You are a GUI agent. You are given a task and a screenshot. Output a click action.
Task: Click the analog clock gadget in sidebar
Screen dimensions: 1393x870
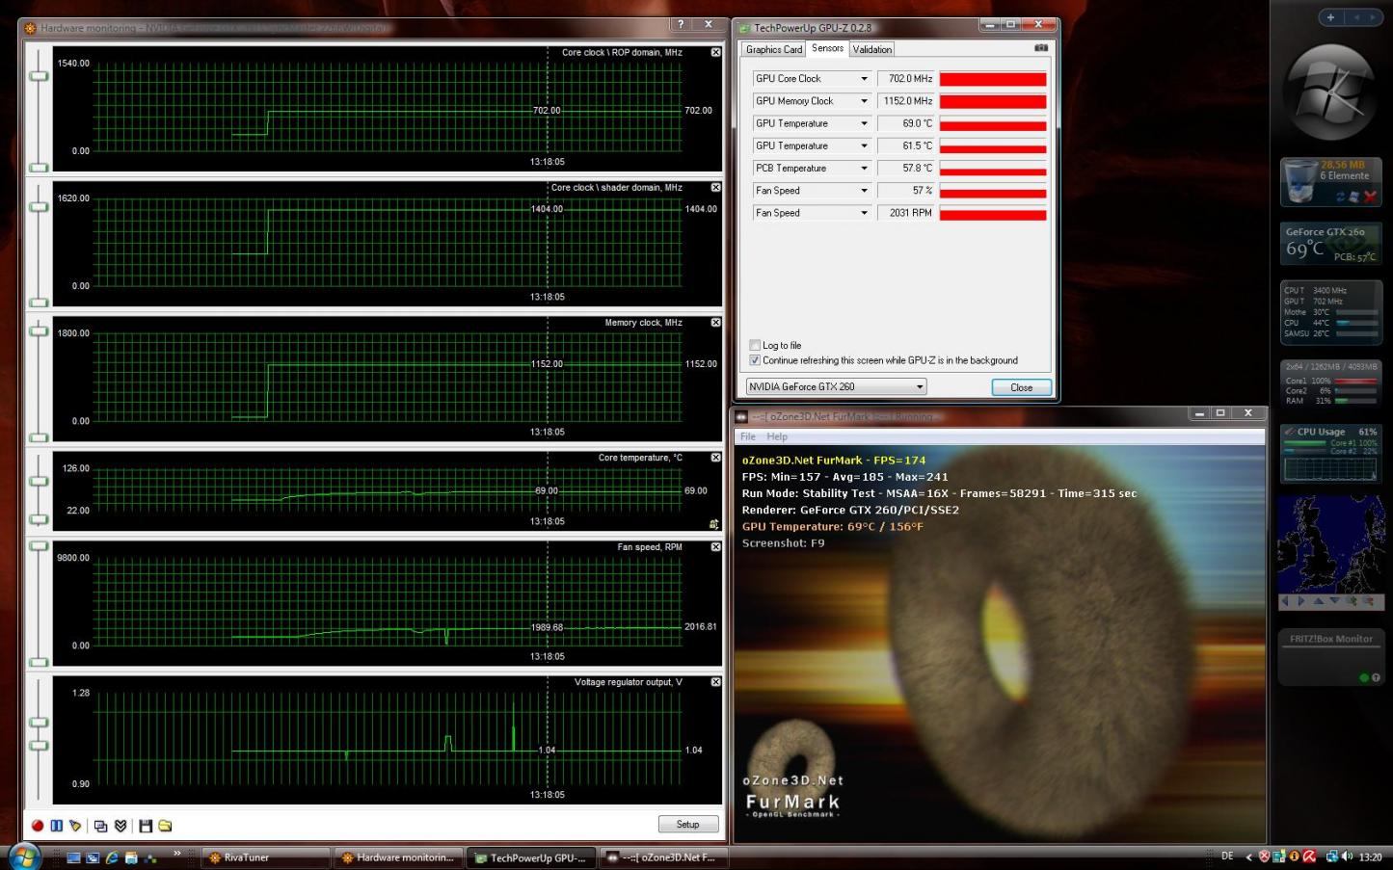pos(1330,93)
